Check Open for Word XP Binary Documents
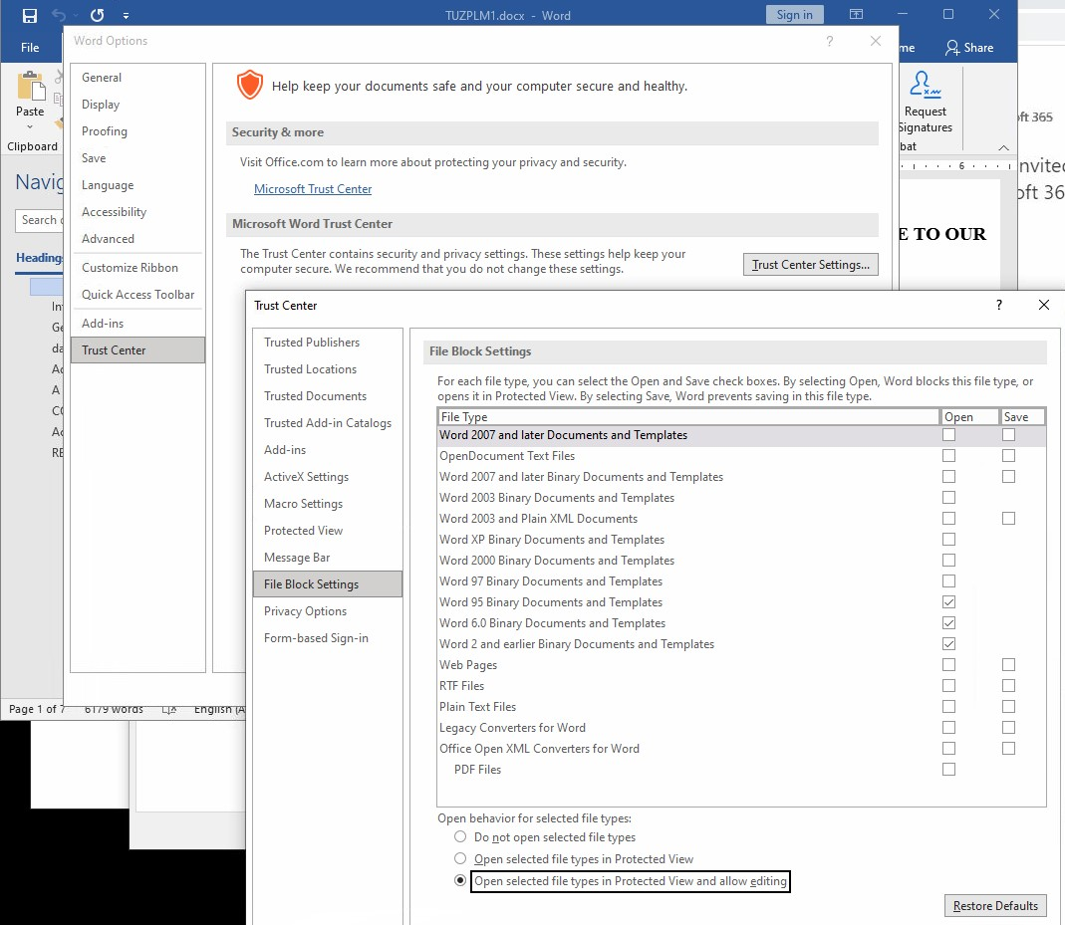Viewport: 1065px width, 925px height. click(x=948, y=540)
